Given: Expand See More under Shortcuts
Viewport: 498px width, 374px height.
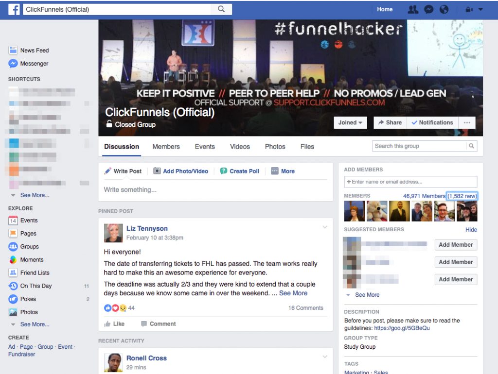Looking at the screenshot, I should point(34,195).
